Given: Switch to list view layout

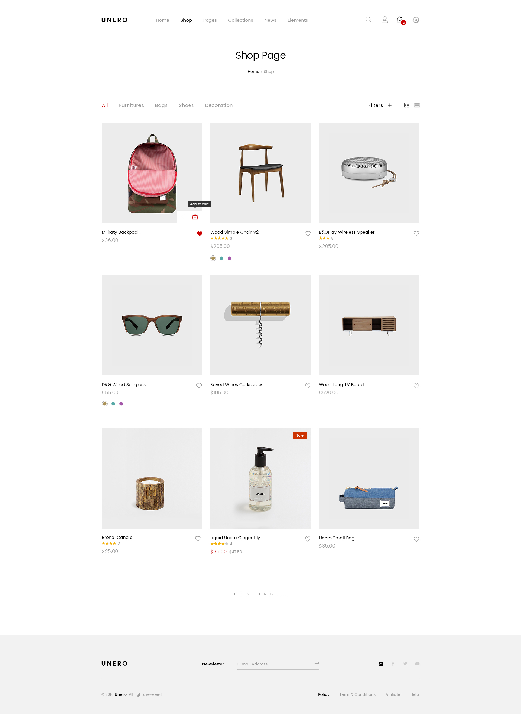Looking at the screenshot, I should [x=417, y=105].
